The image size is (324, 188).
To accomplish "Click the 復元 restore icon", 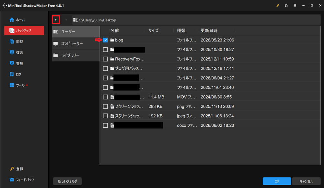I will (x=12, y=52).
